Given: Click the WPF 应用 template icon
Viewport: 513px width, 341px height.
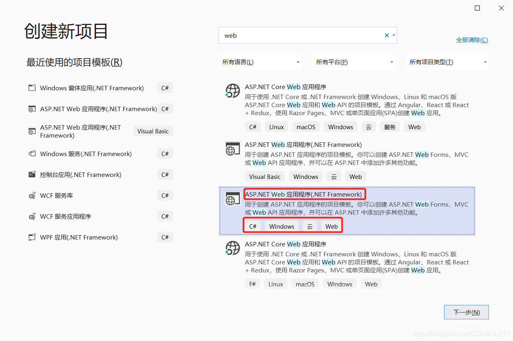Looking at the screenshot, I should pyautogui.click(x=32, y=237).
